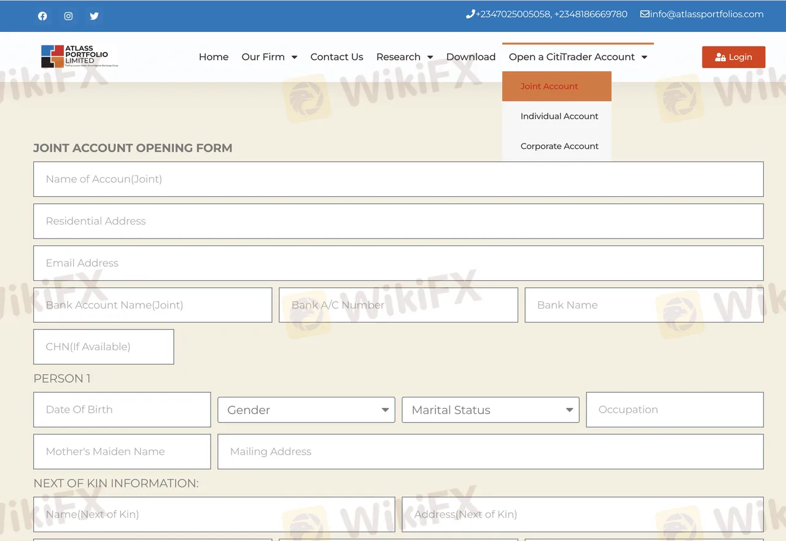
Task: Click the Atlass Portfolio Limited logo
Action: click(79, 56)
